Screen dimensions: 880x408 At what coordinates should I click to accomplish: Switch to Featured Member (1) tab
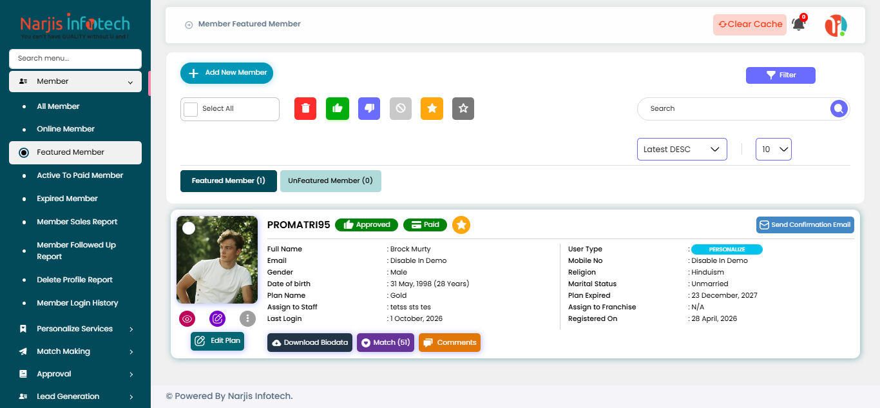tap(229, 181)
